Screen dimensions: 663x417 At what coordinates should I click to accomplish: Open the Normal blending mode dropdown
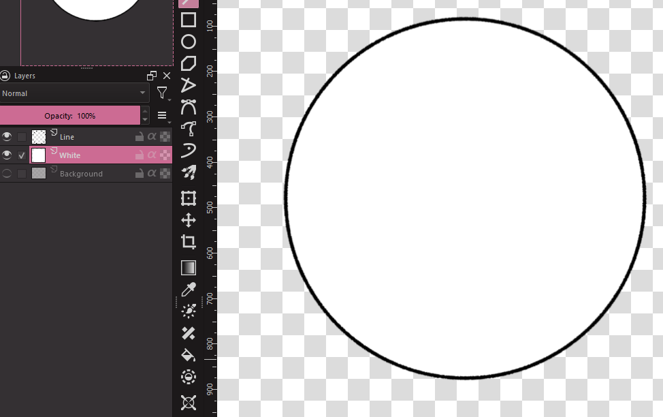74,93
